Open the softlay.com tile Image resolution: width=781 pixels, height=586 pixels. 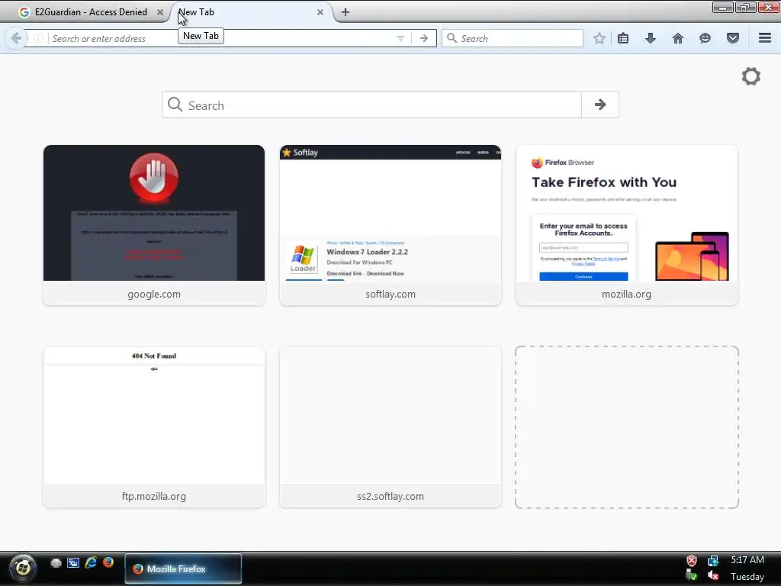(390, 225)
